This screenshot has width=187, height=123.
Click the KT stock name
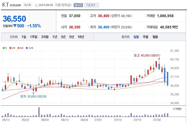pos(6,5)
